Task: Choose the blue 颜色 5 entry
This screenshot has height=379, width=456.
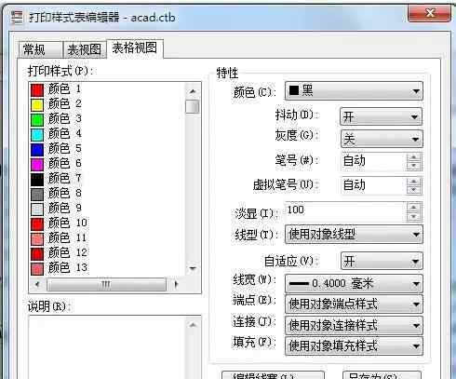Action: point(57,149)
